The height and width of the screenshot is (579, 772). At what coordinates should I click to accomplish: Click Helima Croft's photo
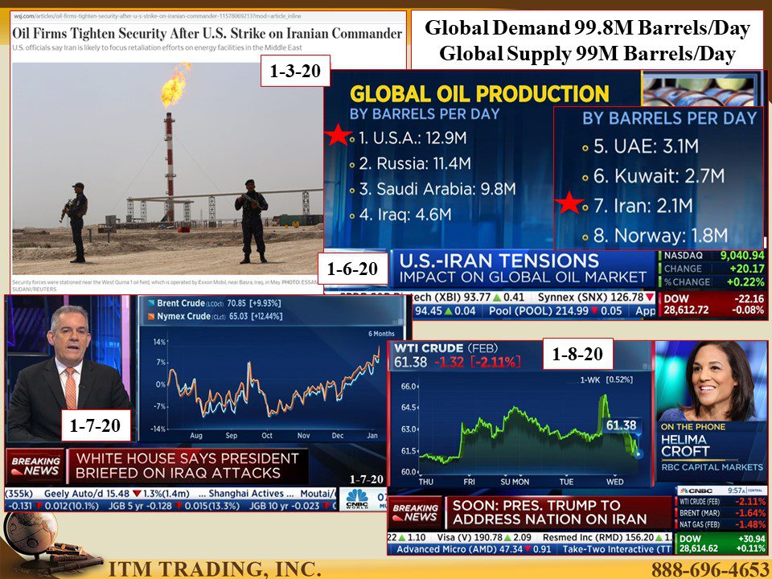click(x=711, y=381)
